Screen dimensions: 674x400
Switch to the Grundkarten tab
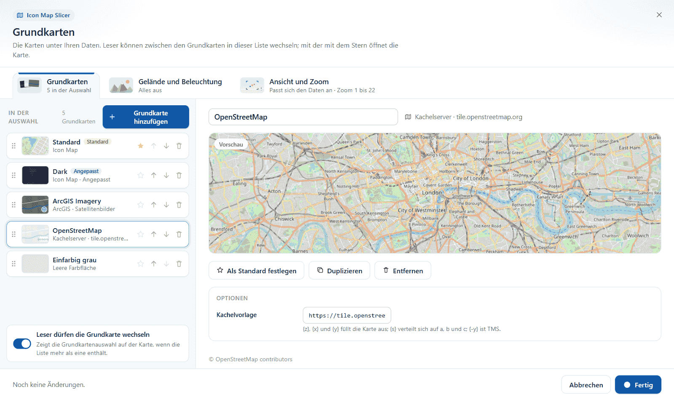tap(56, 85)
